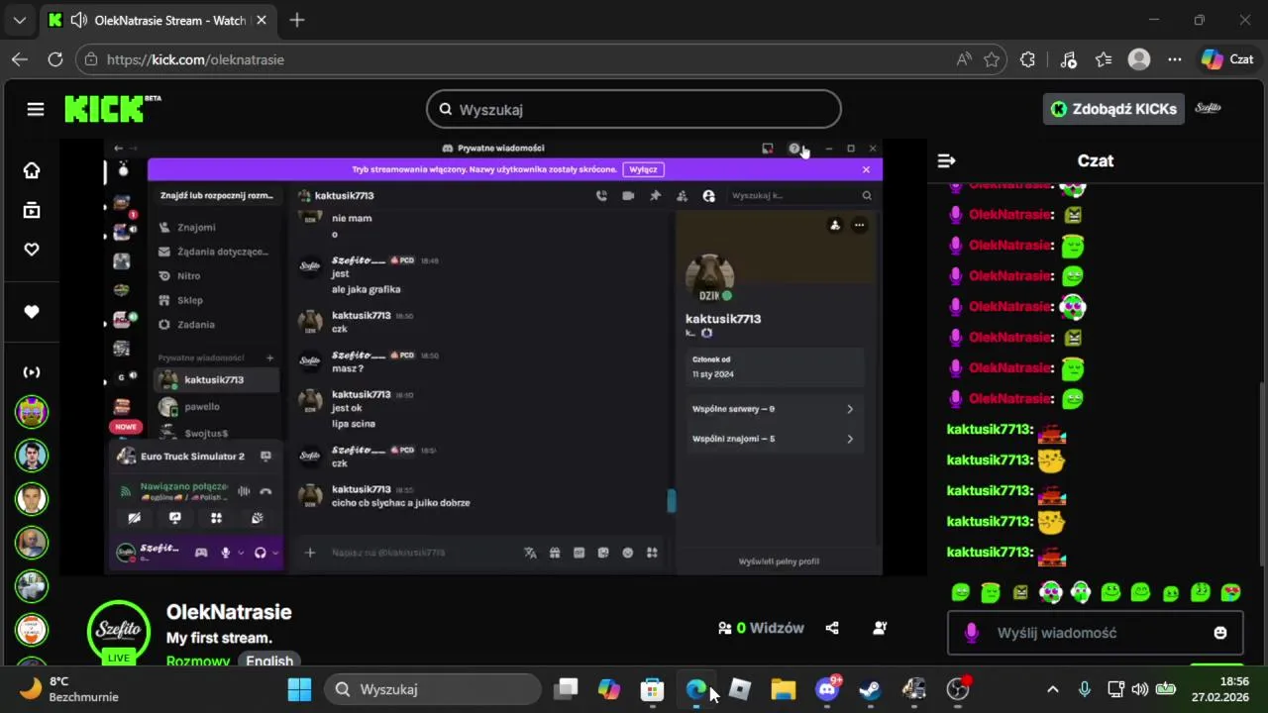This screenshot has width=1268, height=713.
Task: Open Copilot Czat in browser toolbar
Action: coord(1228,59)
